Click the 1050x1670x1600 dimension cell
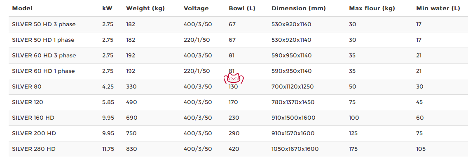The image size is (468, 157). [x=295, y=149]
